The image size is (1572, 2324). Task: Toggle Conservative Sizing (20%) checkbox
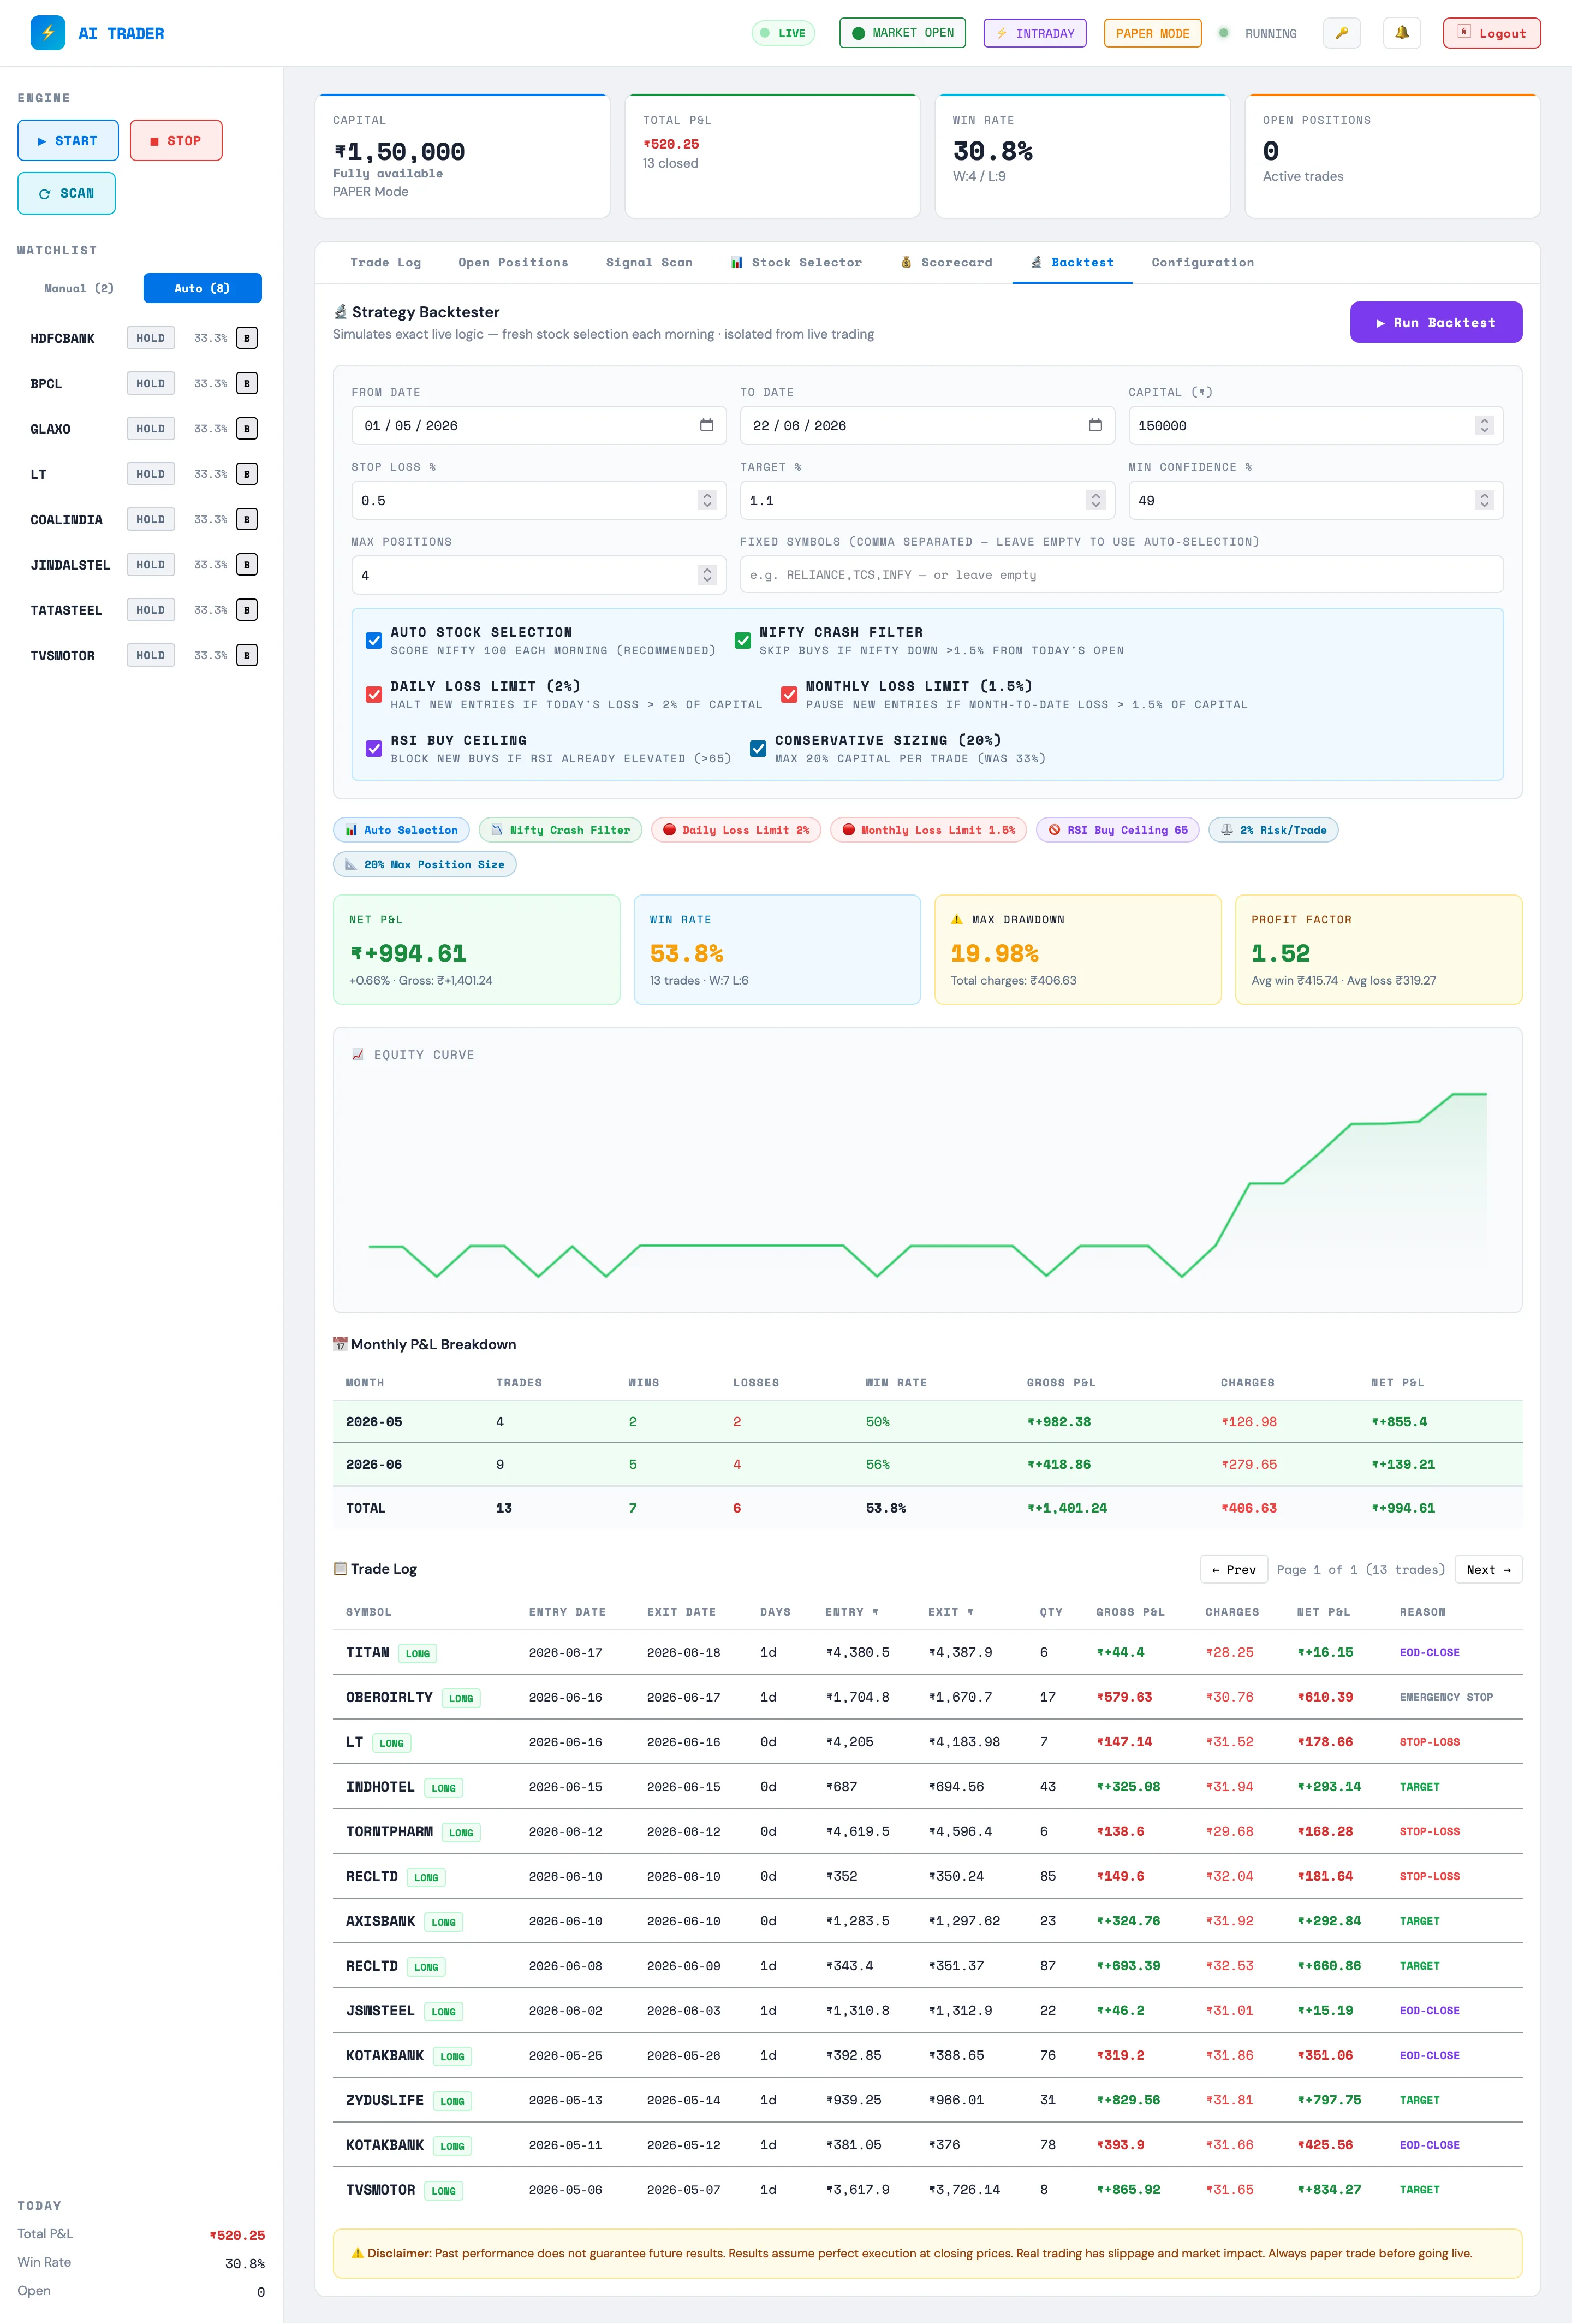759,749
